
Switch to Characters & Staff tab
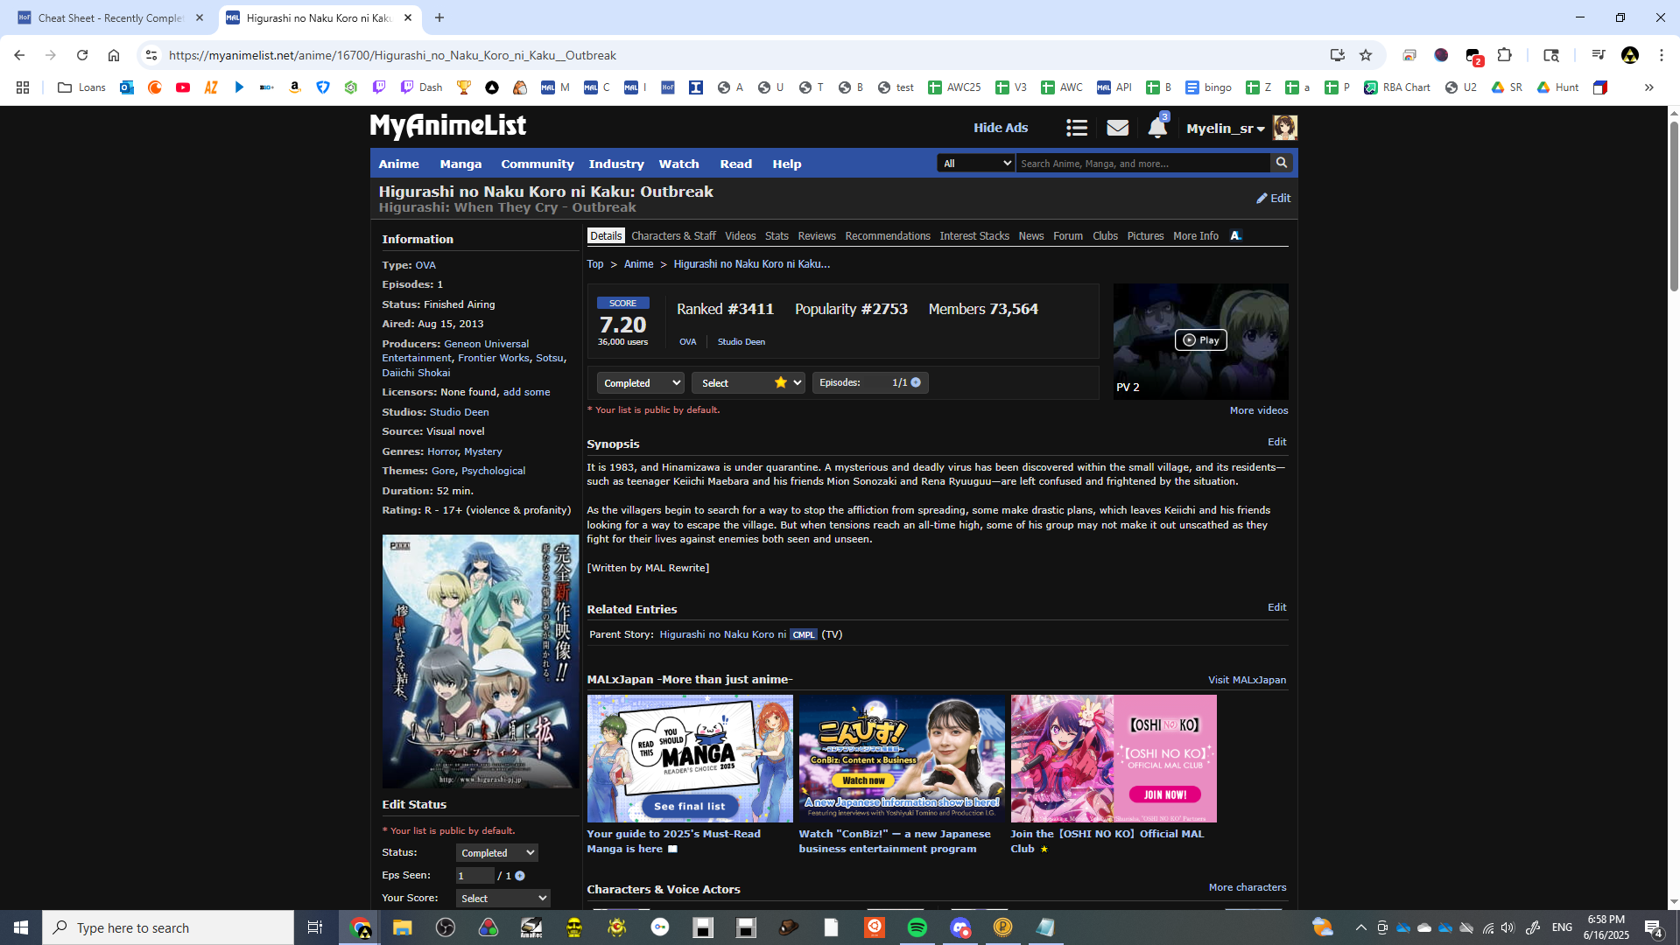pyautogui.click(x=673, y=236)
